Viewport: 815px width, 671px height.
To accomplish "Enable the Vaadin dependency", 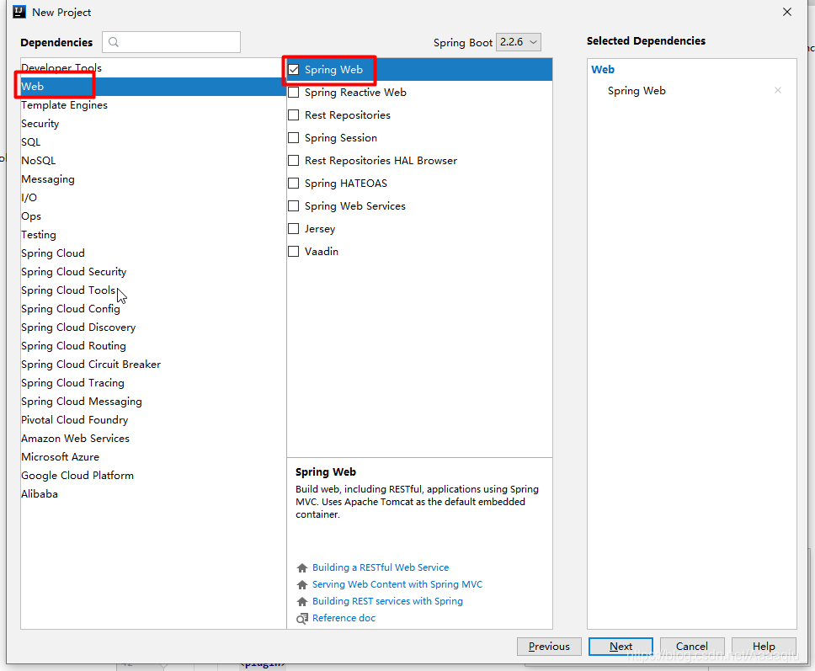I will tap(294, 252).
